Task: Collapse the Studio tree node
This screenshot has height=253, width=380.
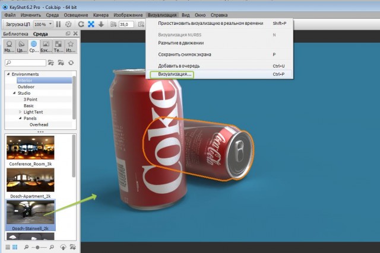Action: (13, 93)
